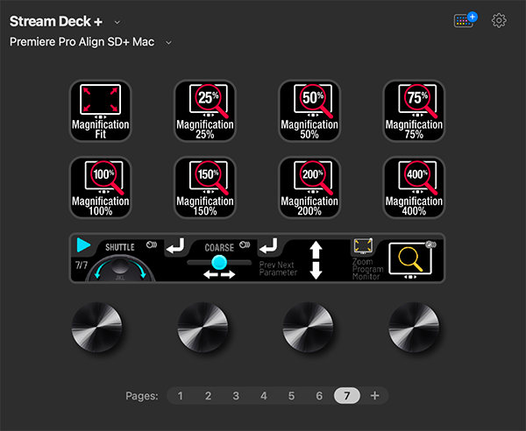Click the SHUTTLE label on touch strip
This screenshot has height=431, width=526.
(x=120, y=247)
